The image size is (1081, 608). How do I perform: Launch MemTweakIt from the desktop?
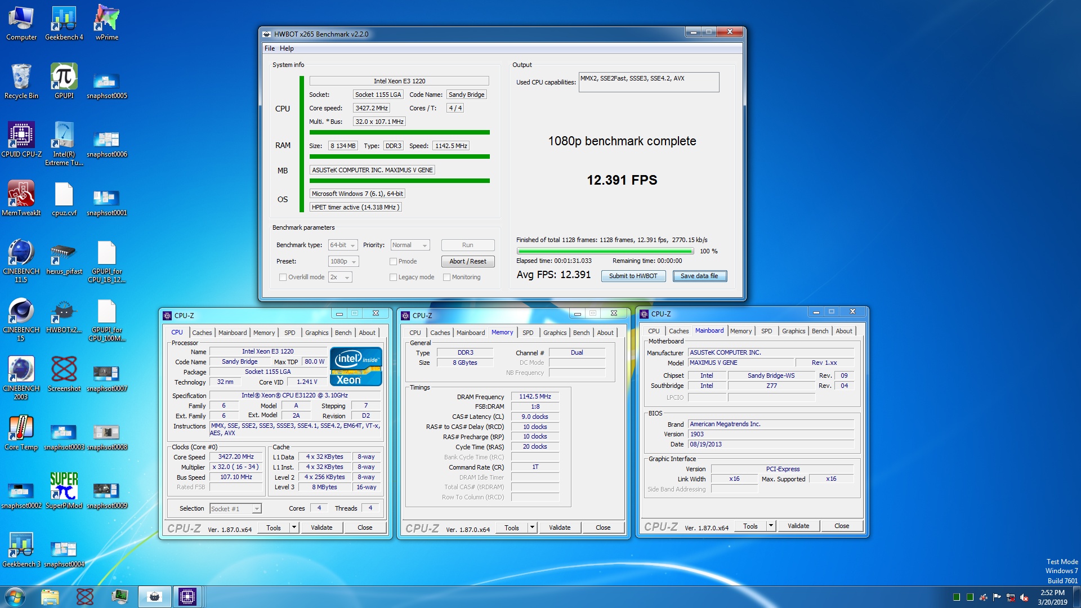point(21,199)
